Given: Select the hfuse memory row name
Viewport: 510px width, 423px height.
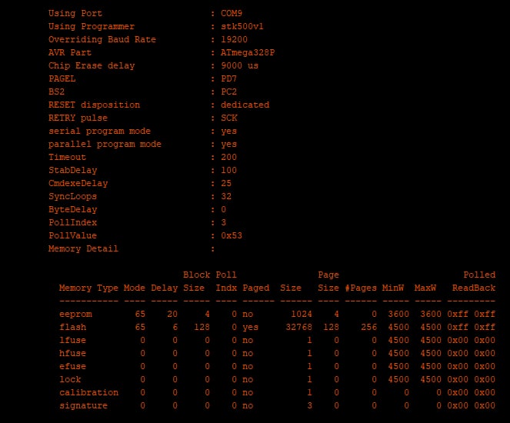Looking at the screenshot, I should pos(72,354).
